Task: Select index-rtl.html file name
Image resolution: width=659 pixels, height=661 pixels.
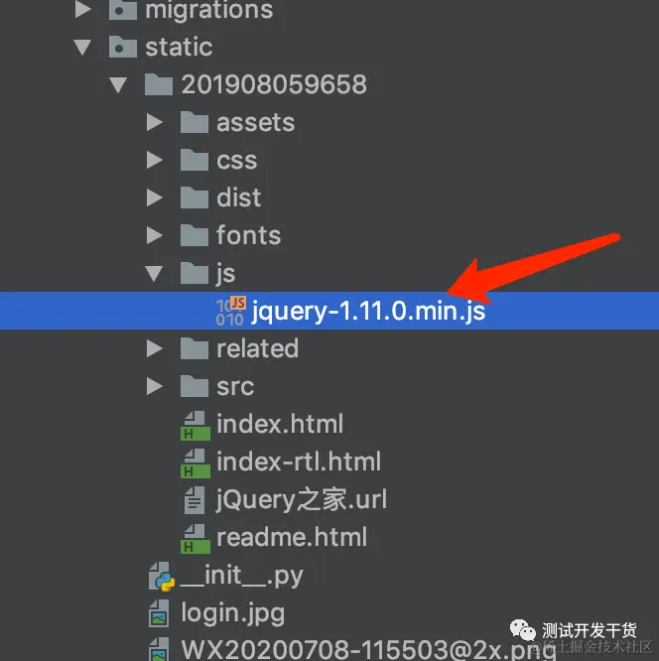Action: coord(299,462)
